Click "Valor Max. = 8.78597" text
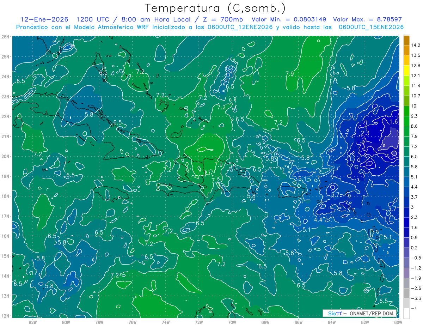Image resolution: width=423 pixels, height=327 pixels. click(367, 19)
